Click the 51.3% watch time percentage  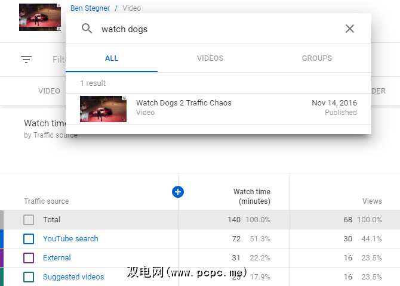pyautogui.click(x=260, y=238)
